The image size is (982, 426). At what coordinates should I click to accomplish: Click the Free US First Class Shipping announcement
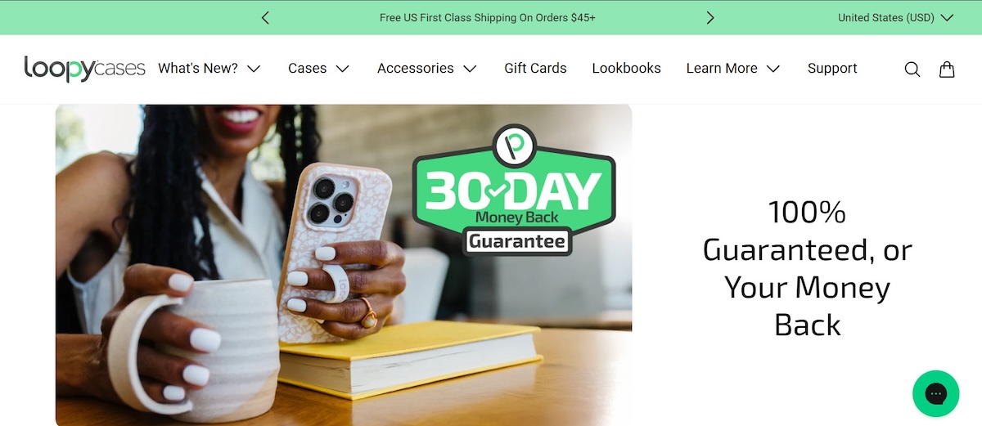488,17
